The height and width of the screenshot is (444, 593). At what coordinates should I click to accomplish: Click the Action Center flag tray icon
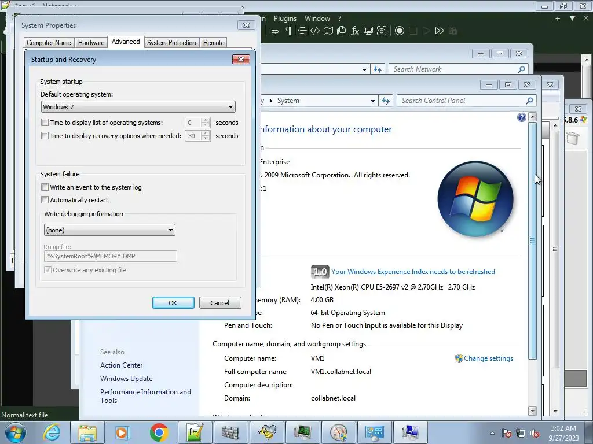(x=507, y=433)
